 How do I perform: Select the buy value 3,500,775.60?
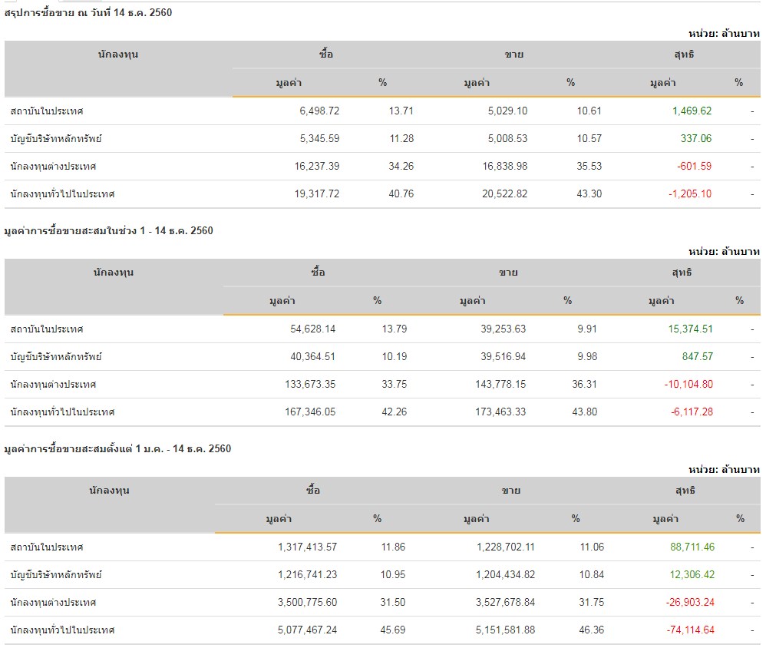click(x=307, y=602)
